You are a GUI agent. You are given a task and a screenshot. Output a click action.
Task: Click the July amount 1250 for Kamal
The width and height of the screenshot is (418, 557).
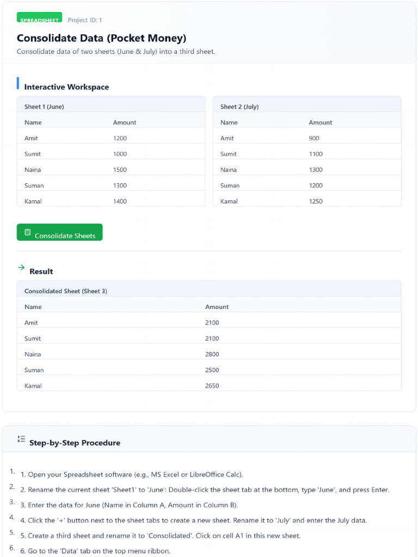(x=316, y=201)
